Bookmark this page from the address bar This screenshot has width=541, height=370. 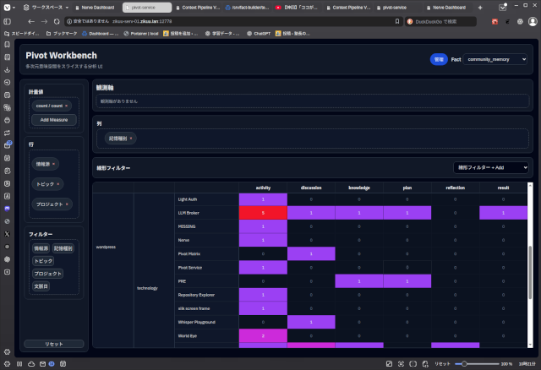click(397, 21)
